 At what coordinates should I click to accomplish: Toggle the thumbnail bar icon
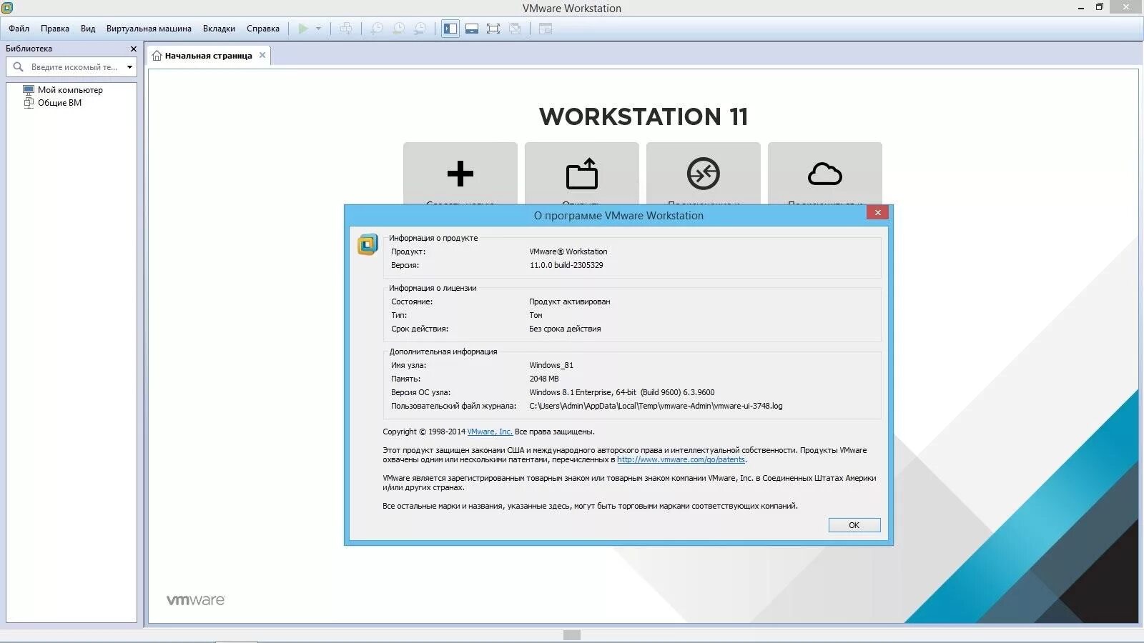click(472, 29)
